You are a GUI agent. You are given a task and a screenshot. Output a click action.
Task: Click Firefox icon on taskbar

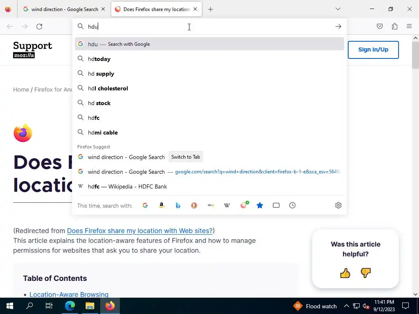110,306
